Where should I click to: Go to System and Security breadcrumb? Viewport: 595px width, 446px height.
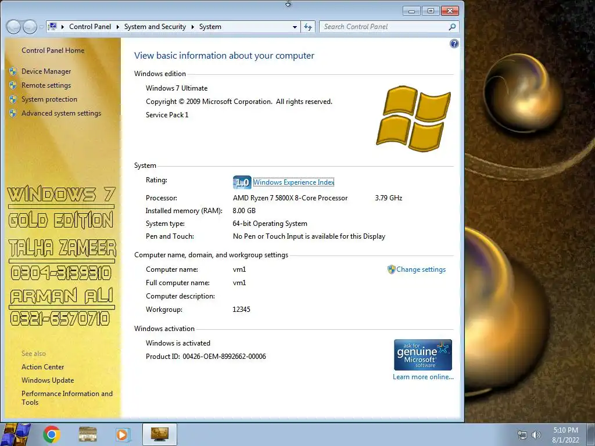click(x=155, y=27)
